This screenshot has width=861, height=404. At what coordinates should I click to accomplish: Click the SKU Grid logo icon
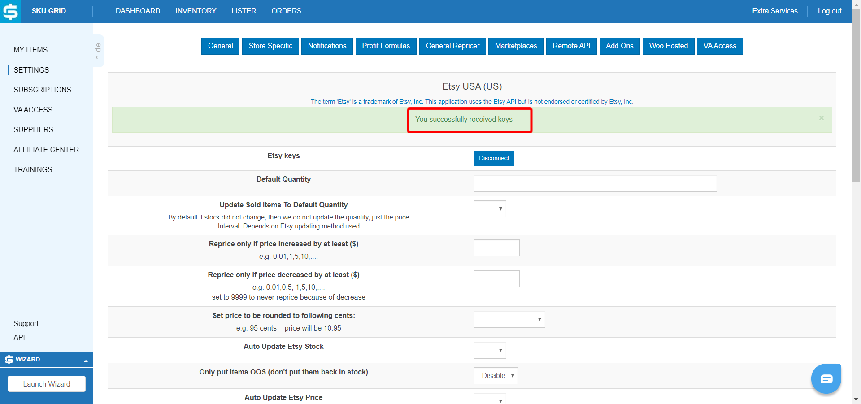tap(10, 11)
